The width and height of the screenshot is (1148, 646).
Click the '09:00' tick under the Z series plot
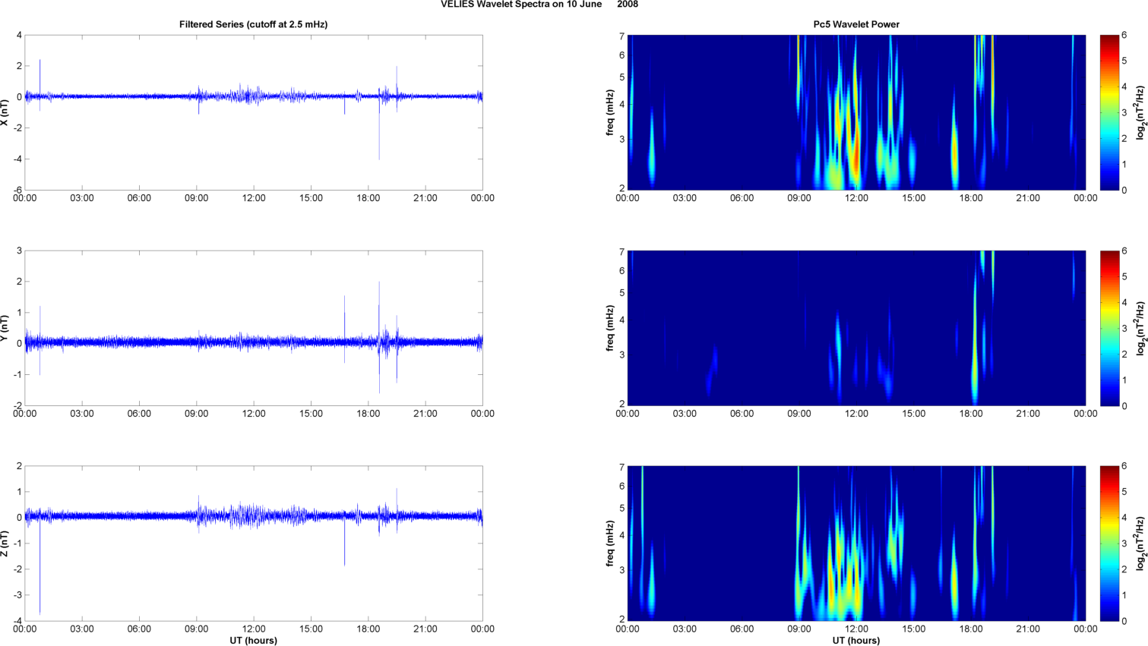197,629
